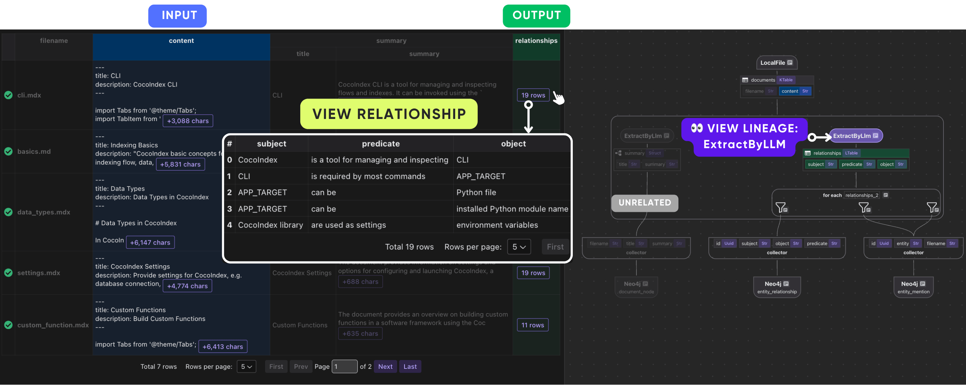Image resolution: width=966 pixels, height=385 pixels.
Task: Select the title sub-column header
Action: point(303,53)
